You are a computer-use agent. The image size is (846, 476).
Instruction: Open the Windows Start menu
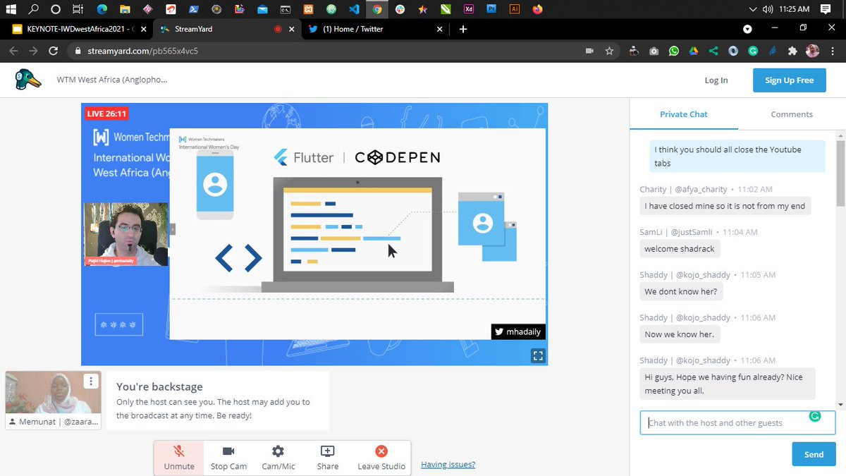click(11, 9)
